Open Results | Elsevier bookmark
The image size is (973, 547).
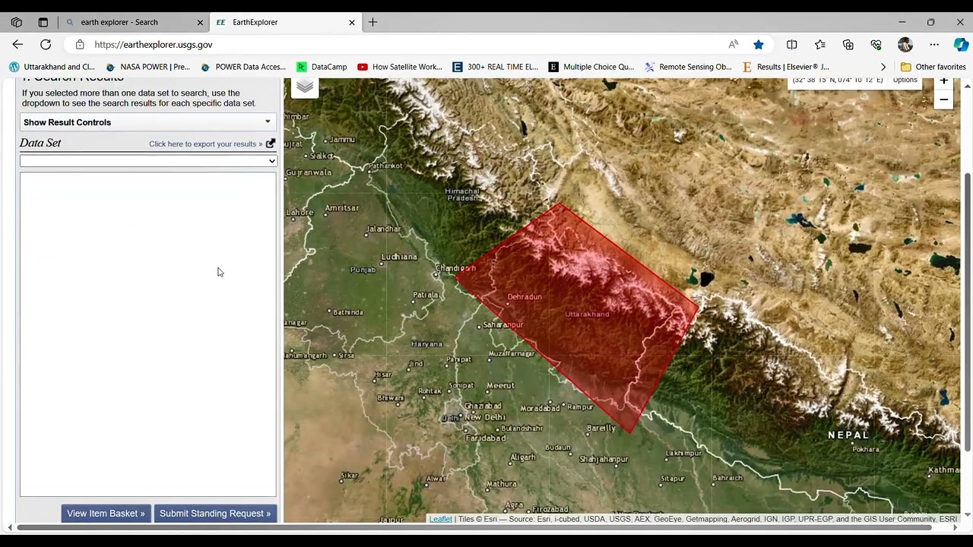pyautogui.click(x=785, y=67)
